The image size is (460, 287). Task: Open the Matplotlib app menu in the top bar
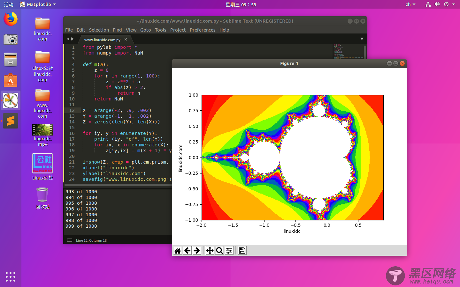(38, 4)
